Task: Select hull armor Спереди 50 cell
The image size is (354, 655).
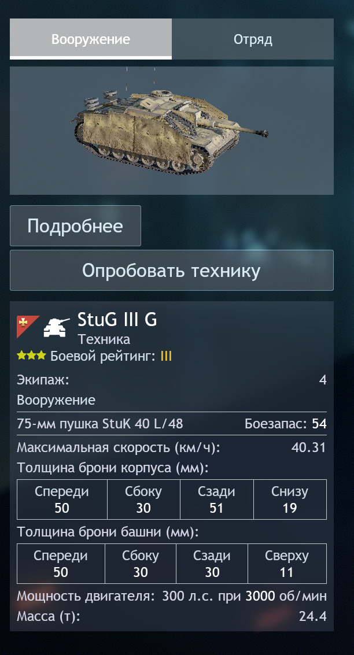Action: coord(62,499)
